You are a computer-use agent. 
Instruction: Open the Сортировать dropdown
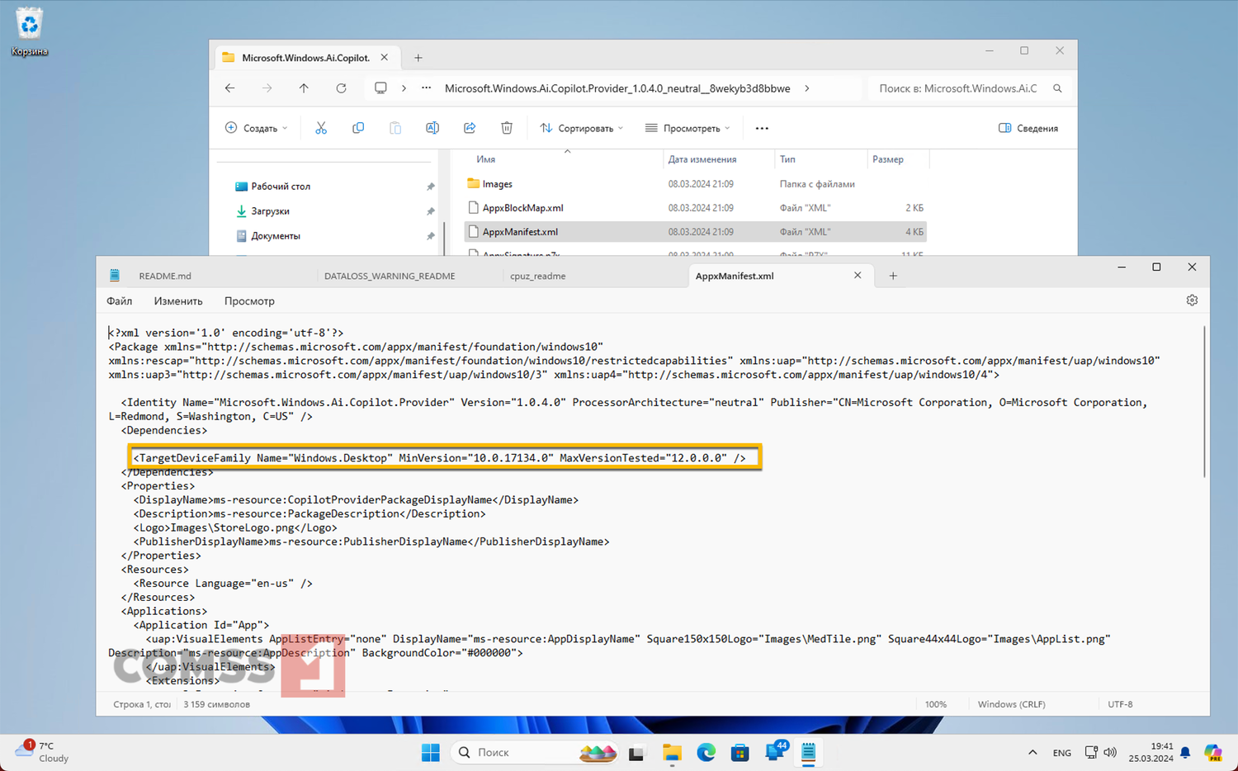[x=582, y=128]
